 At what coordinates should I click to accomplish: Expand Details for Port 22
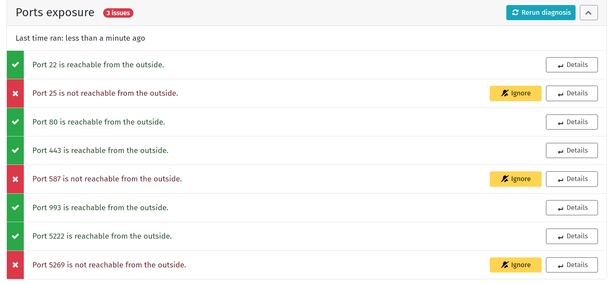(572, 65)
